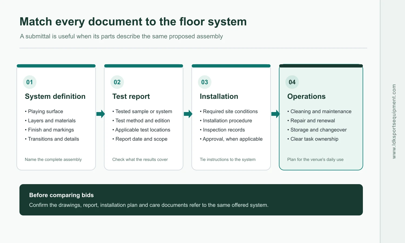Image resolution: width=405 pixels, height=243 pixels.
Task: Open the www.ldksportsequipment.com link
Action: point(394,122)
